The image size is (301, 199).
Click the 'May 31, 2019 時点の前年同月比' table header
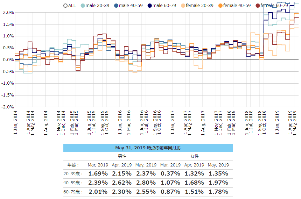148,148
